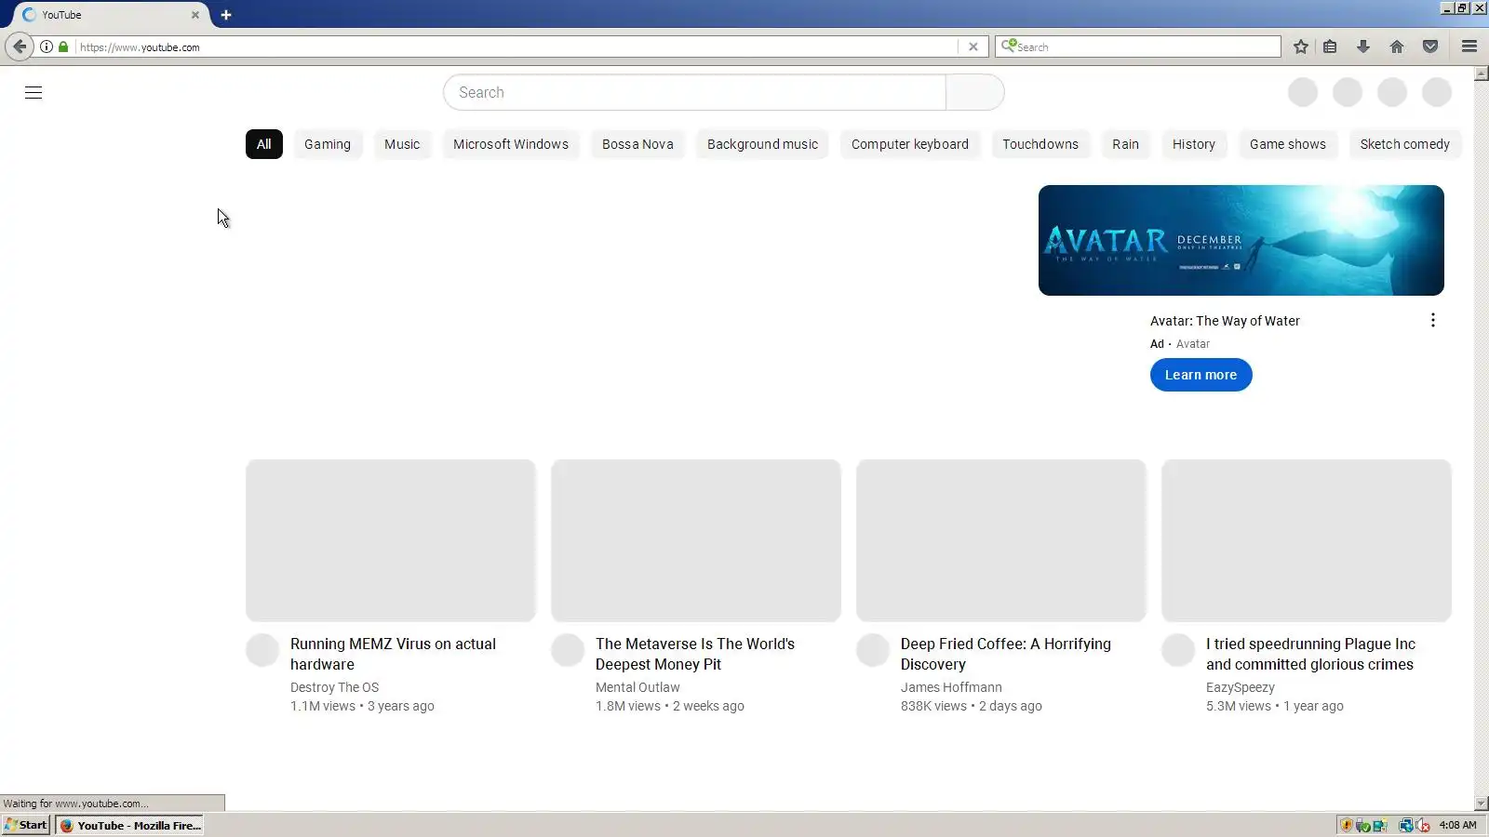Open the James Hoffmann channel avatar
1489x837 pixels.
point(873,650)
